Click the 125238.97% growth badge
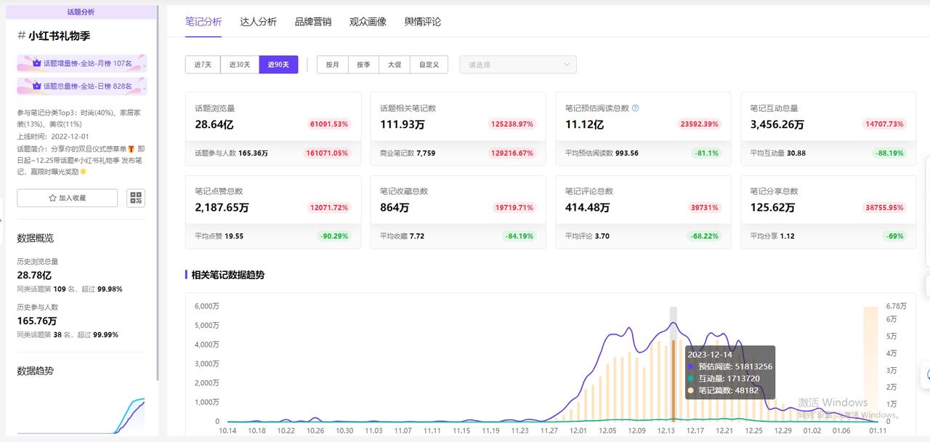Image resolution: width=930 pixels, height=442 pixels. pos(512,124)
